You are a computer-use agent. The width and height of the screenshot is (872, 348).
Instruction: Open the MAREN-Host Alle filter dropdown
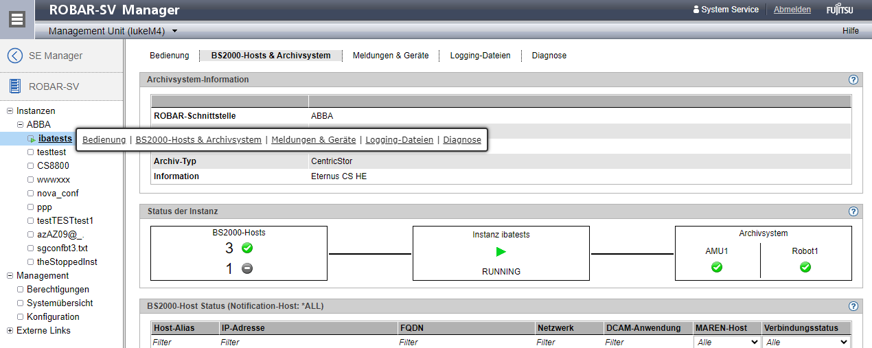point(727,342)
